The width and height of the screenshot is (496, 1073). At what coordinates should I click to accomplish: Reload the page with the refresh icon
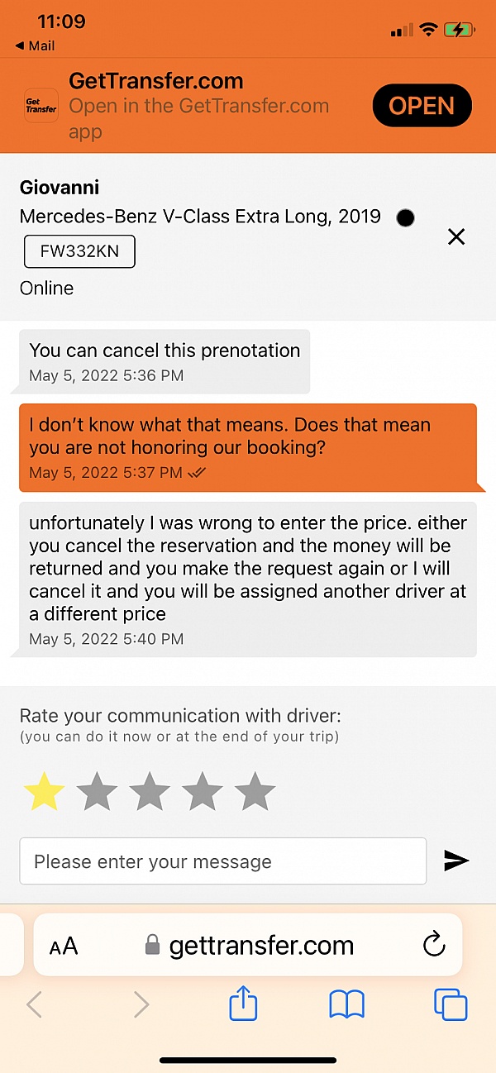(x=433, y=945)
